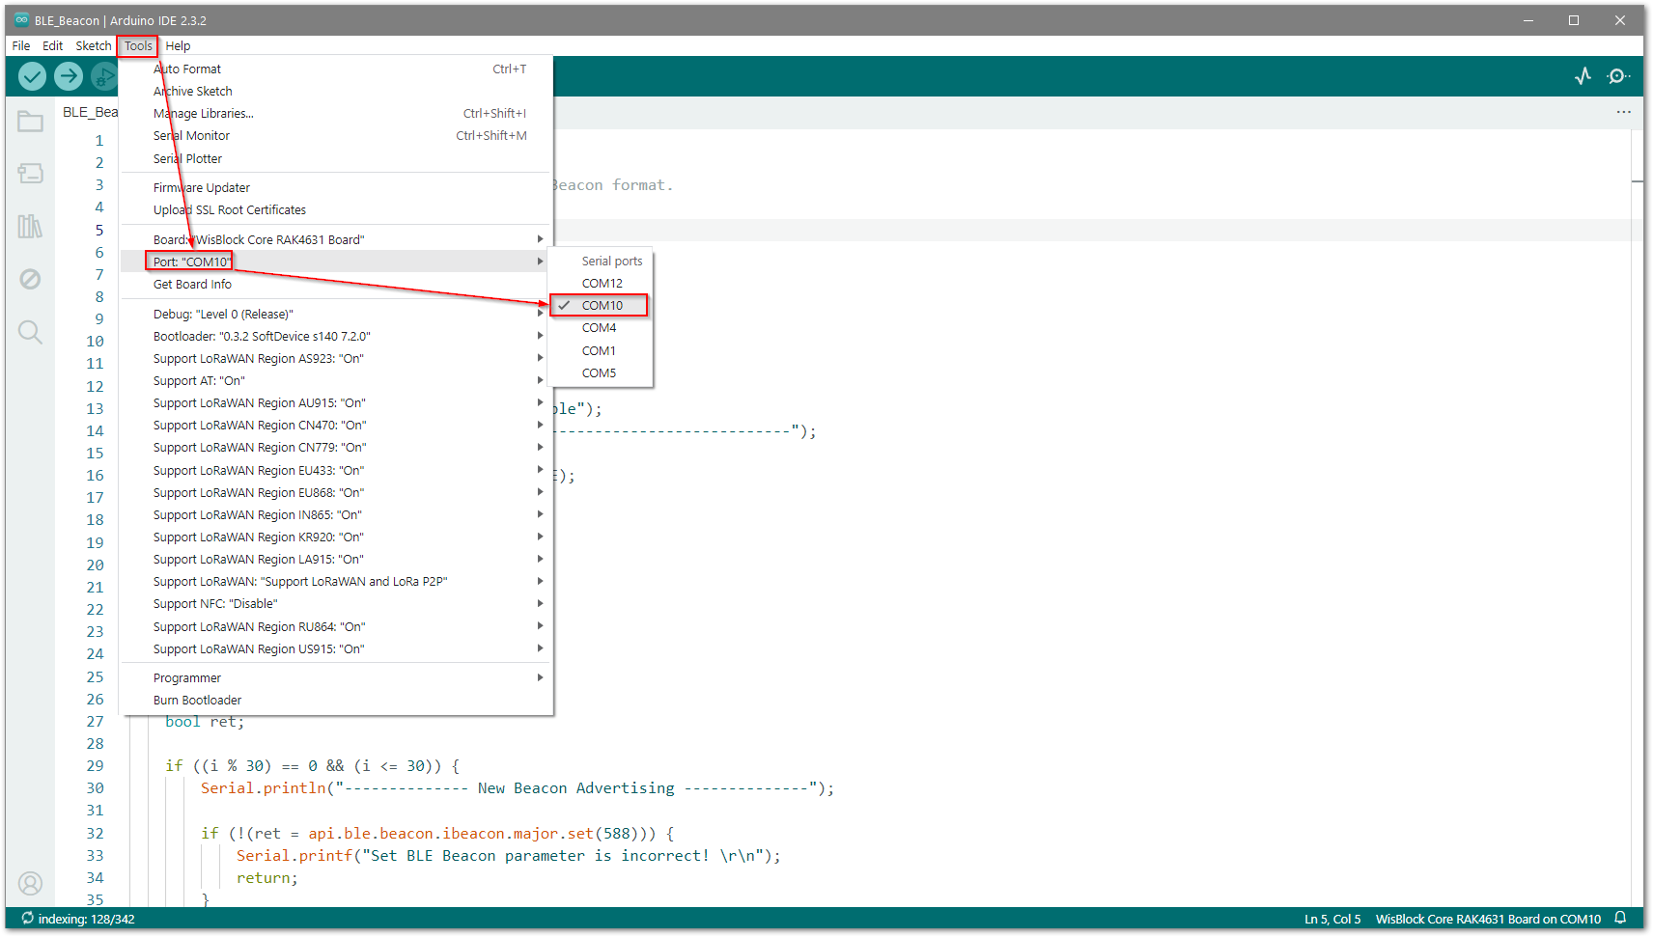Viewport: 1653px width, 937px height.
Task: Open Manage Libraries from Tools menu
Action: (335, 113)
